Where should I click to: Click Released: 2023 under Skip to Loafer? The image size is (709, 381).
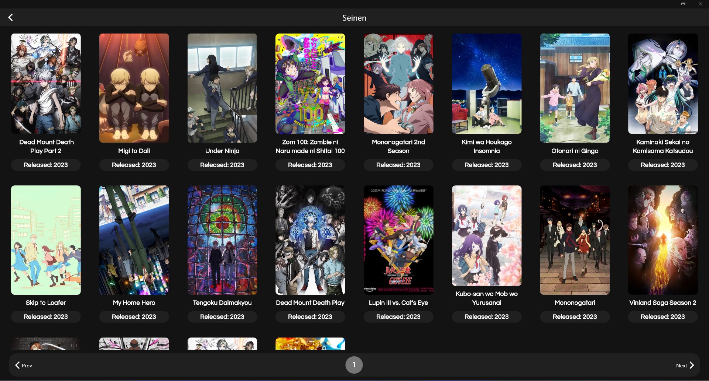pos(46,317)
